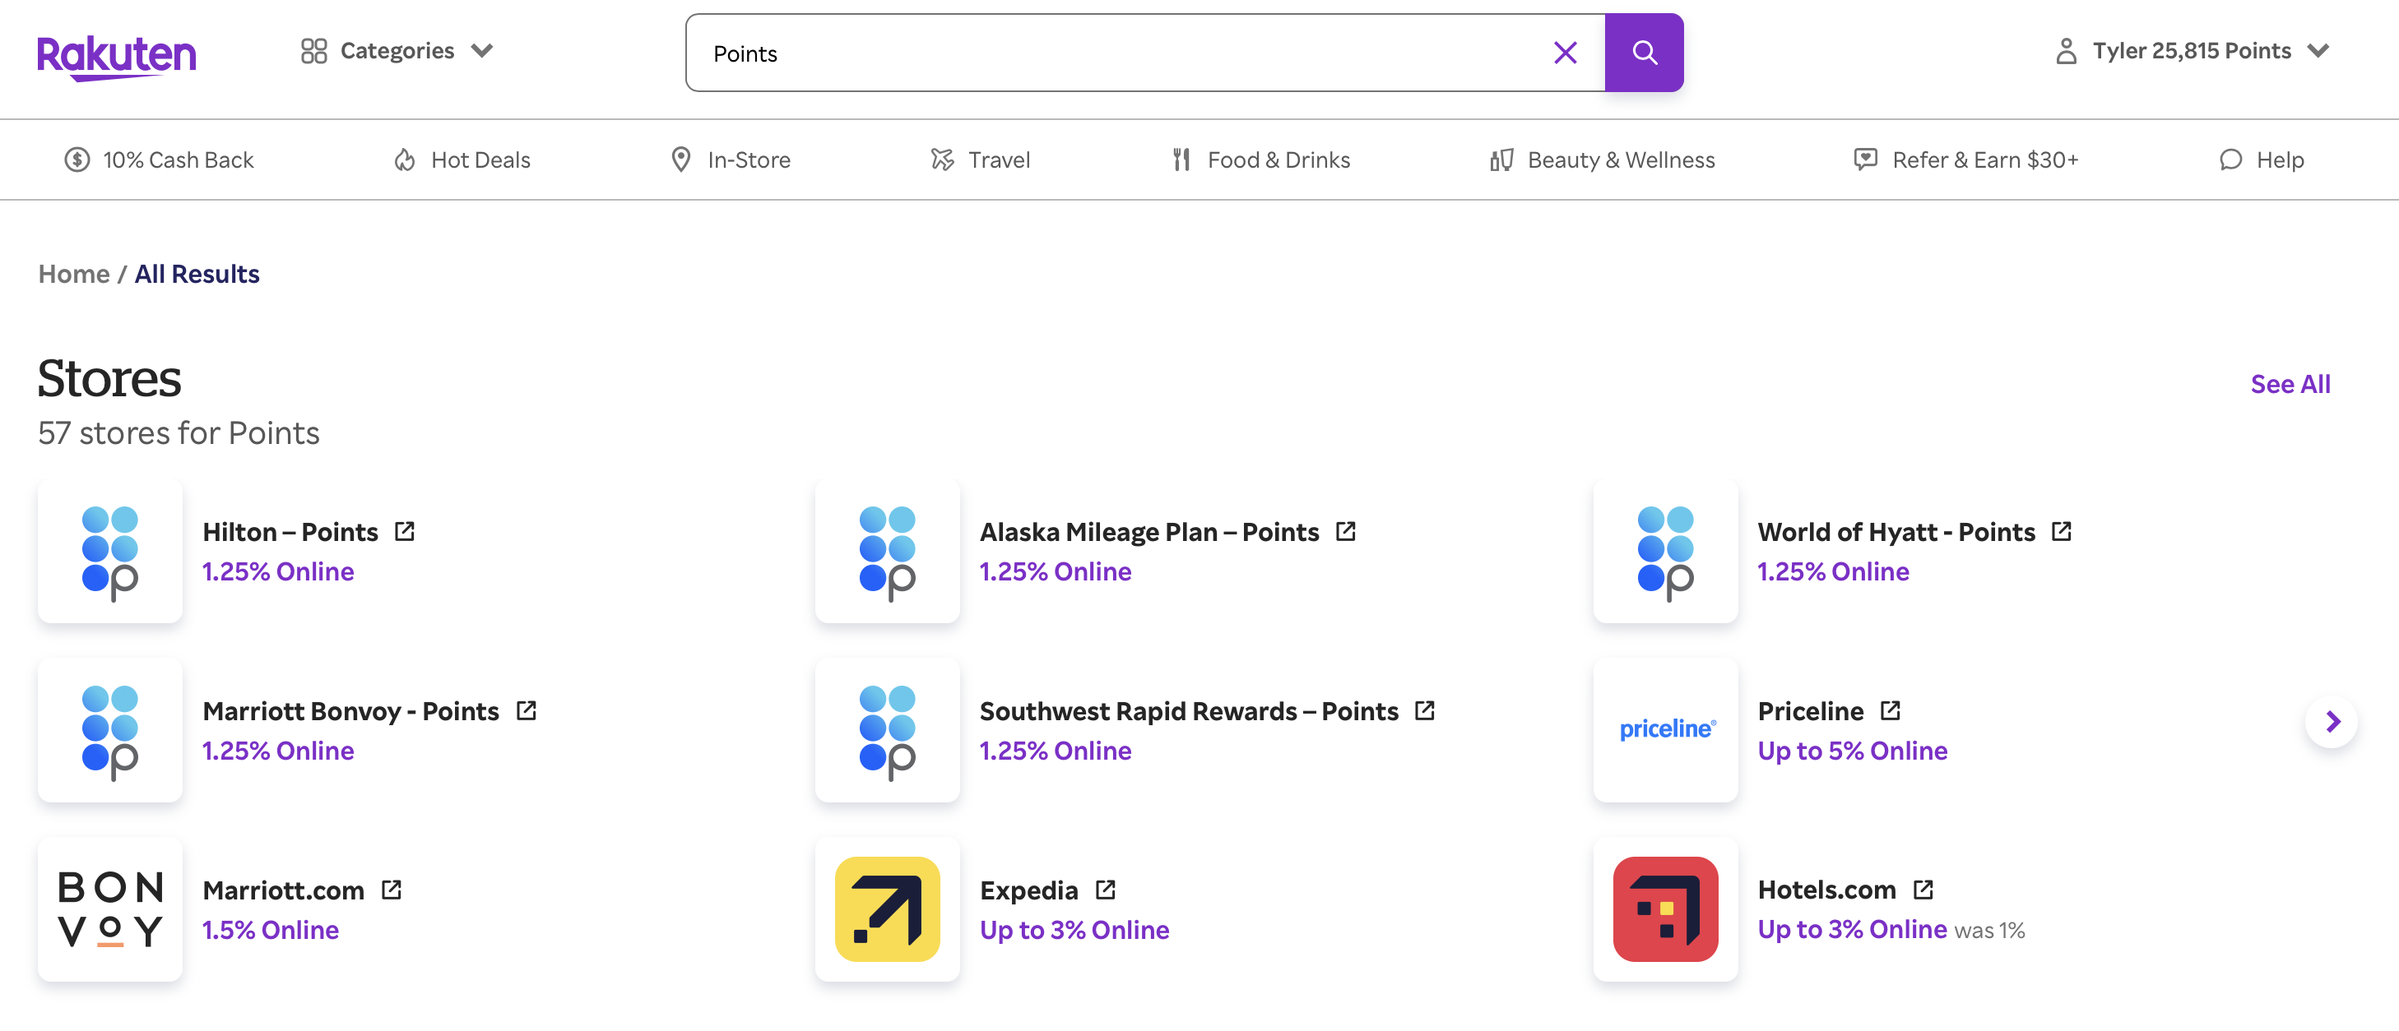Click Marriott Bonvoy - Points store name
This screenshot has height=1031, width=2399.
coord(351,711)
